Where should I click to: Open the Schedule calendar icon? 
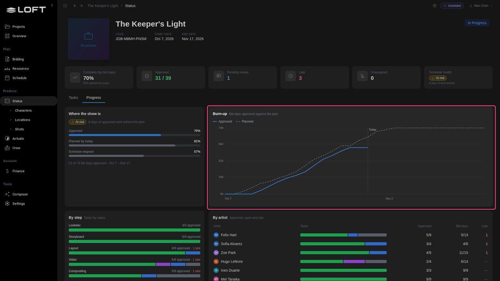click(7, 78)
